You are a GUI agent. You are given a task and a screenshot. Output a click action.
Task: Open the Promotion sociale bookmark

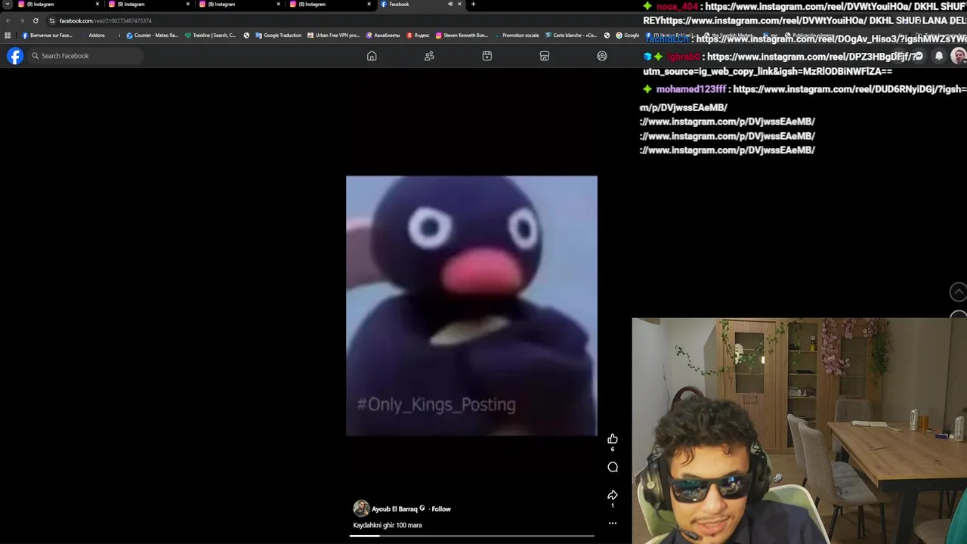(x=517, y=36)
